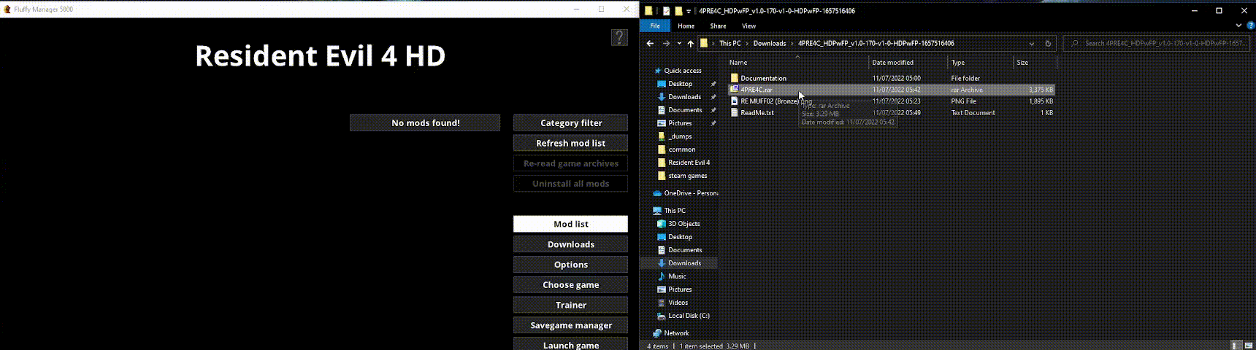Open Customize Quick Access Toolbar dropdown
Screen dimensions: 1256x350
click(689, 11)
